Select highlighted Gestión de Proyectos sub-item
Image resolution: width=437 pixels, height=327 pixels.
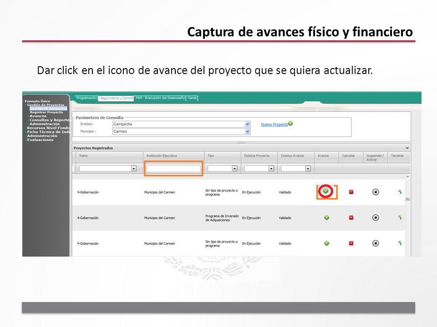[49, 109]
